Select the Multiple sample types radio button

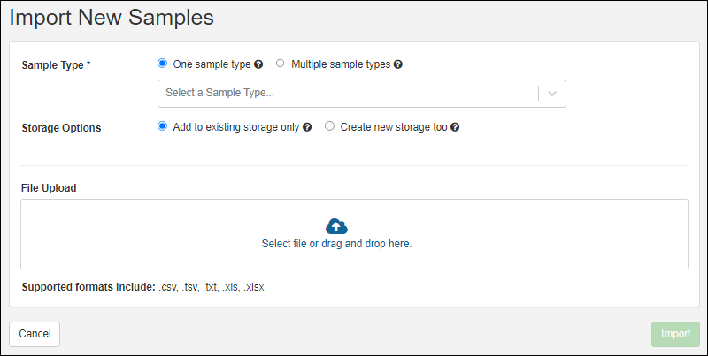click(x=281, y=64)
